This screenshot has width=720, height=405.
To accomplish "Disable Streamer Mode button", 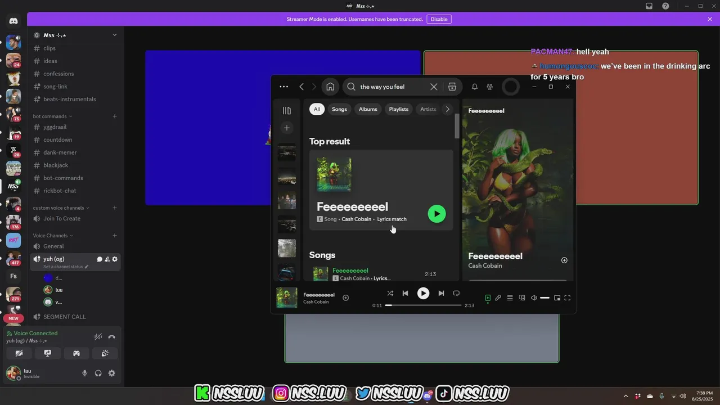I will click(x=439, y=19).
